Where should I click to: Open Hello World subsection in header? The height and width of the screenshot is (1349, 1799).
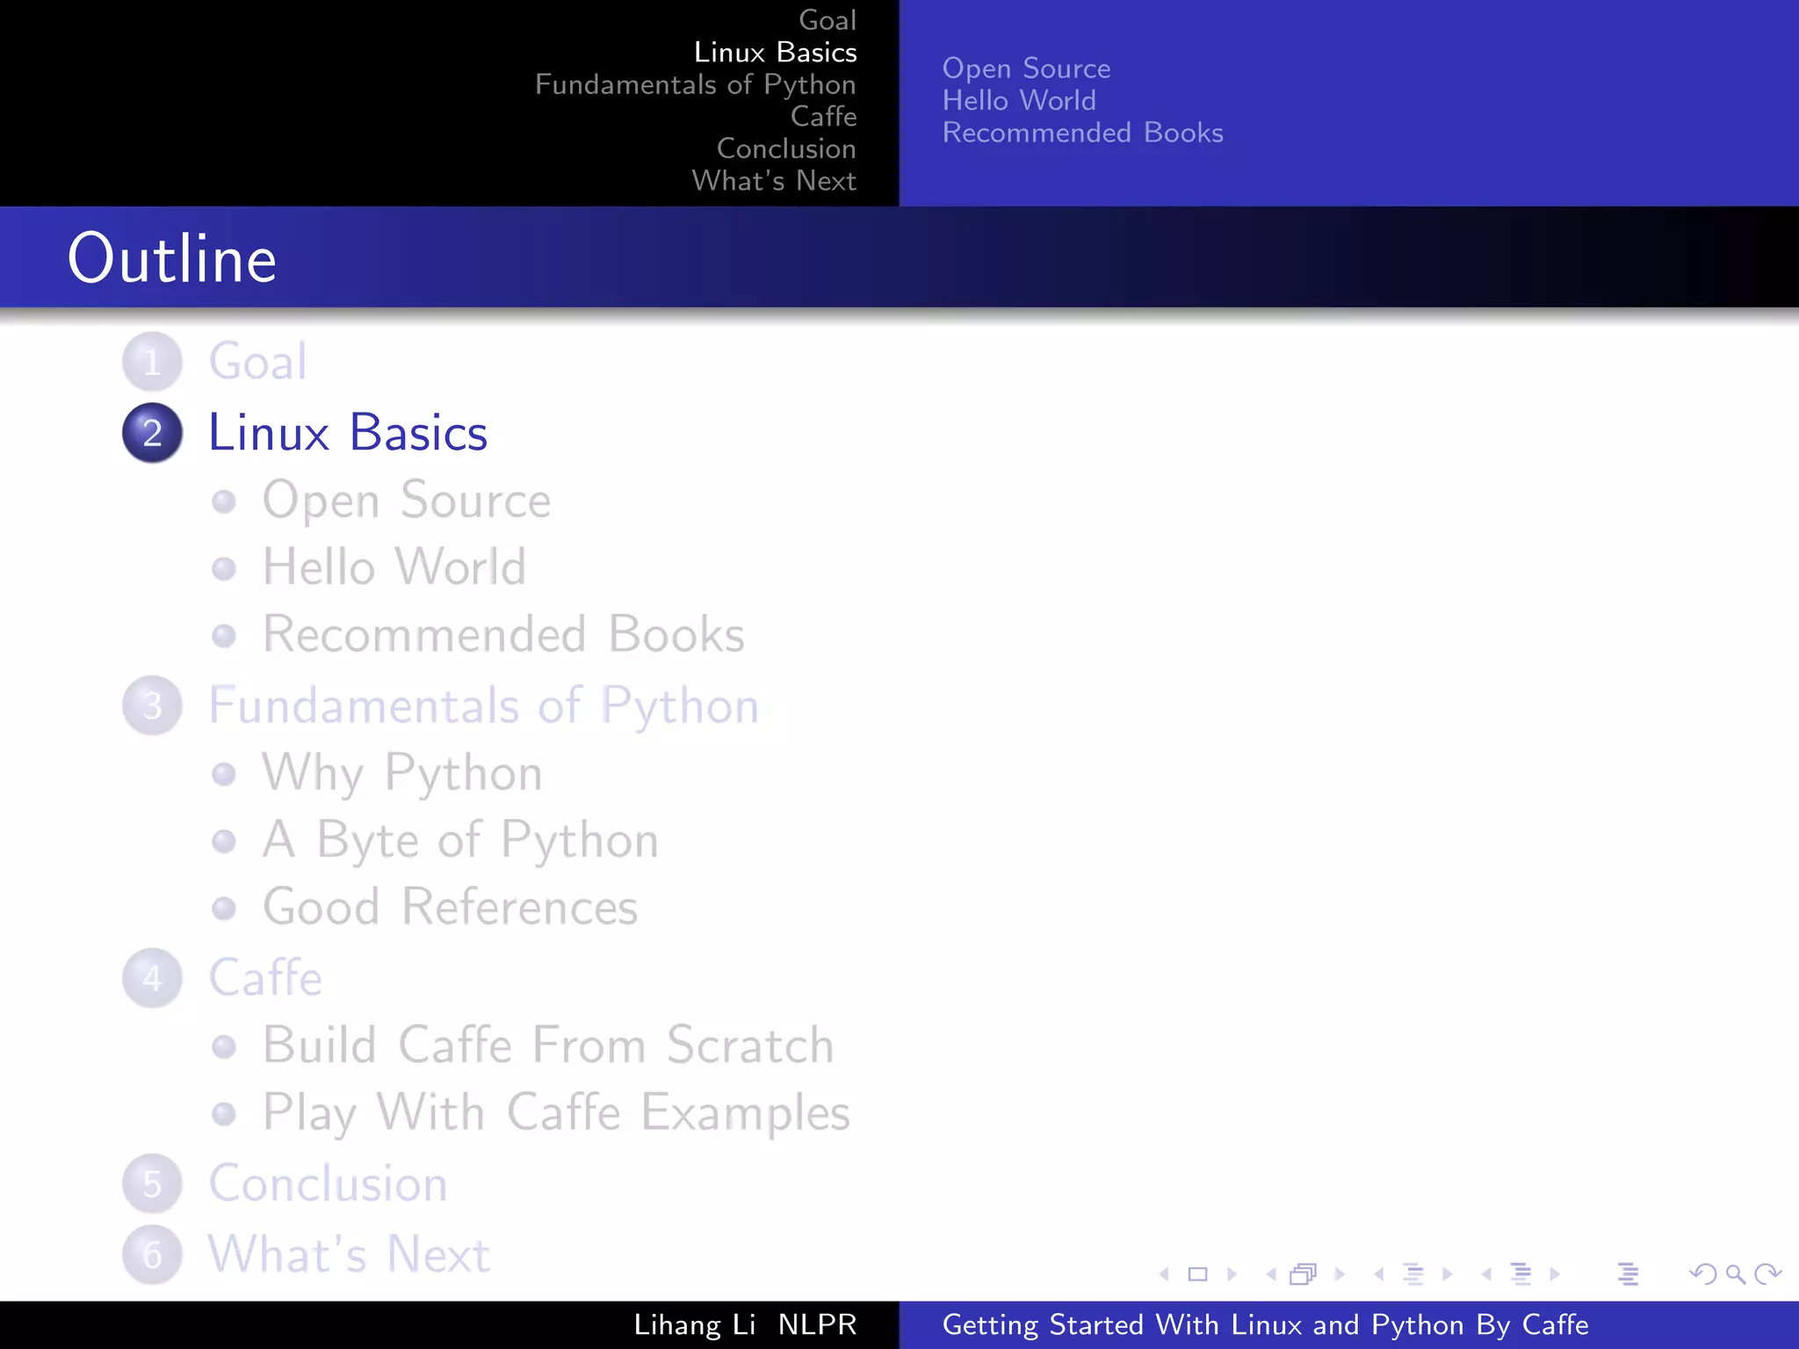click(1019, 100)
